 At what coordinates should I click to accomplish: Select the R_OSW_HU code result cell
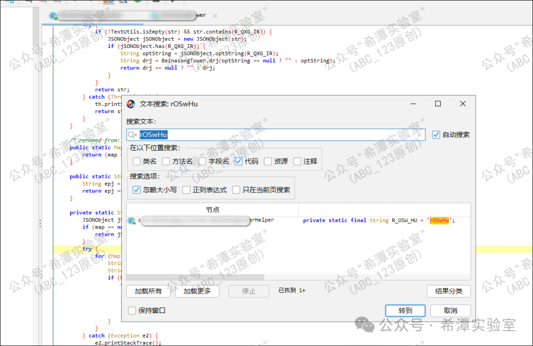[379, 220]
